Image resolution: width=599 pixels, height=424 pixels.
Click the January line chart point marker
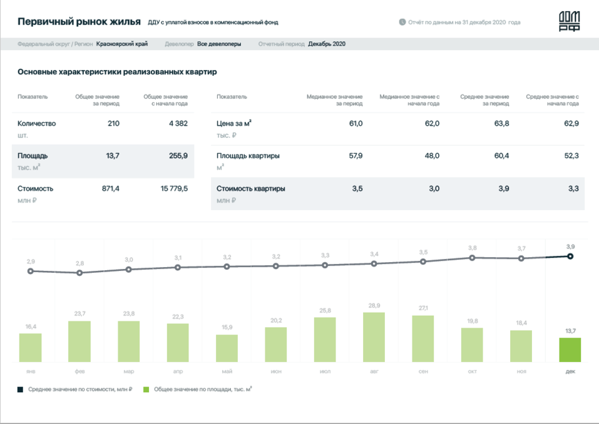tap(30, 271)
